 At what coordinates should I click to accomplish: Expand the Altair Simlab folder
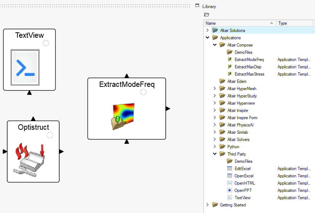[215, 132]
